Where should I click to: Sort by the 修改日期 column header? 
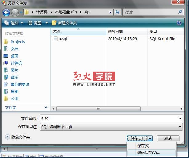tap(127, 32)
